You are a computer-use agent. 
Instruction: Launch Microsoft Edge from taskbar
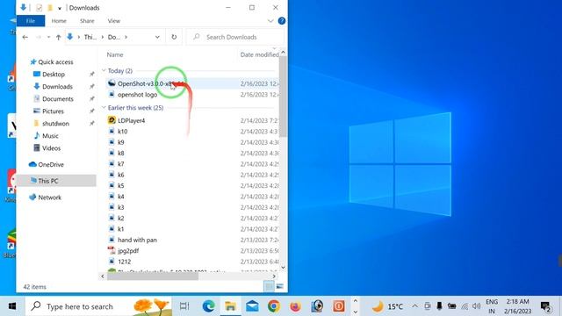209,306
